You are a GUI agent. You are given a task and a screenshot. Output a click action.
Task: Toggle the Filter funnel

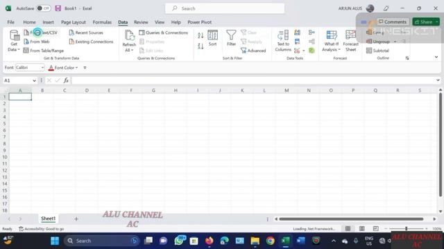pos(231,38)
